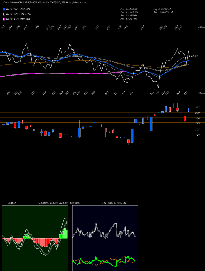The height and width of the screenshot is (271, 205).
Task: Click the 187 price level label
Action: (x=197, y=135)
